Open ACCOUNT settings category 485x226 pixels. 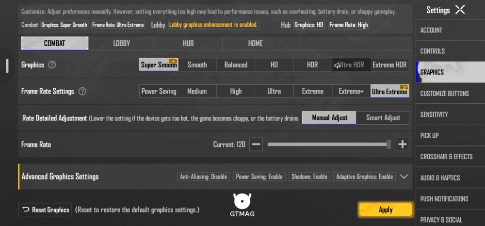click(x=451, y=30)
